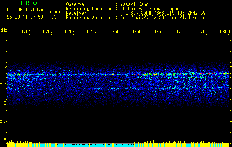The height and width of the screenshot is (147, 232).
Task: Click the yellow and cyan level graph
Action: (118, 144)
